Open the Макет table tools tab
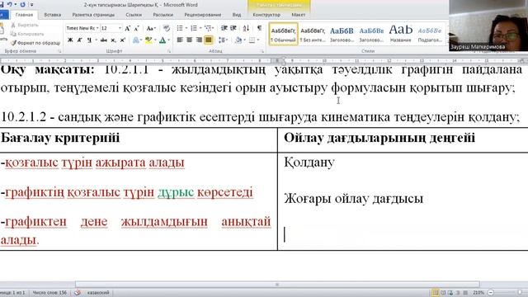The height and width of the screenshot is (297, 528). 299,15
